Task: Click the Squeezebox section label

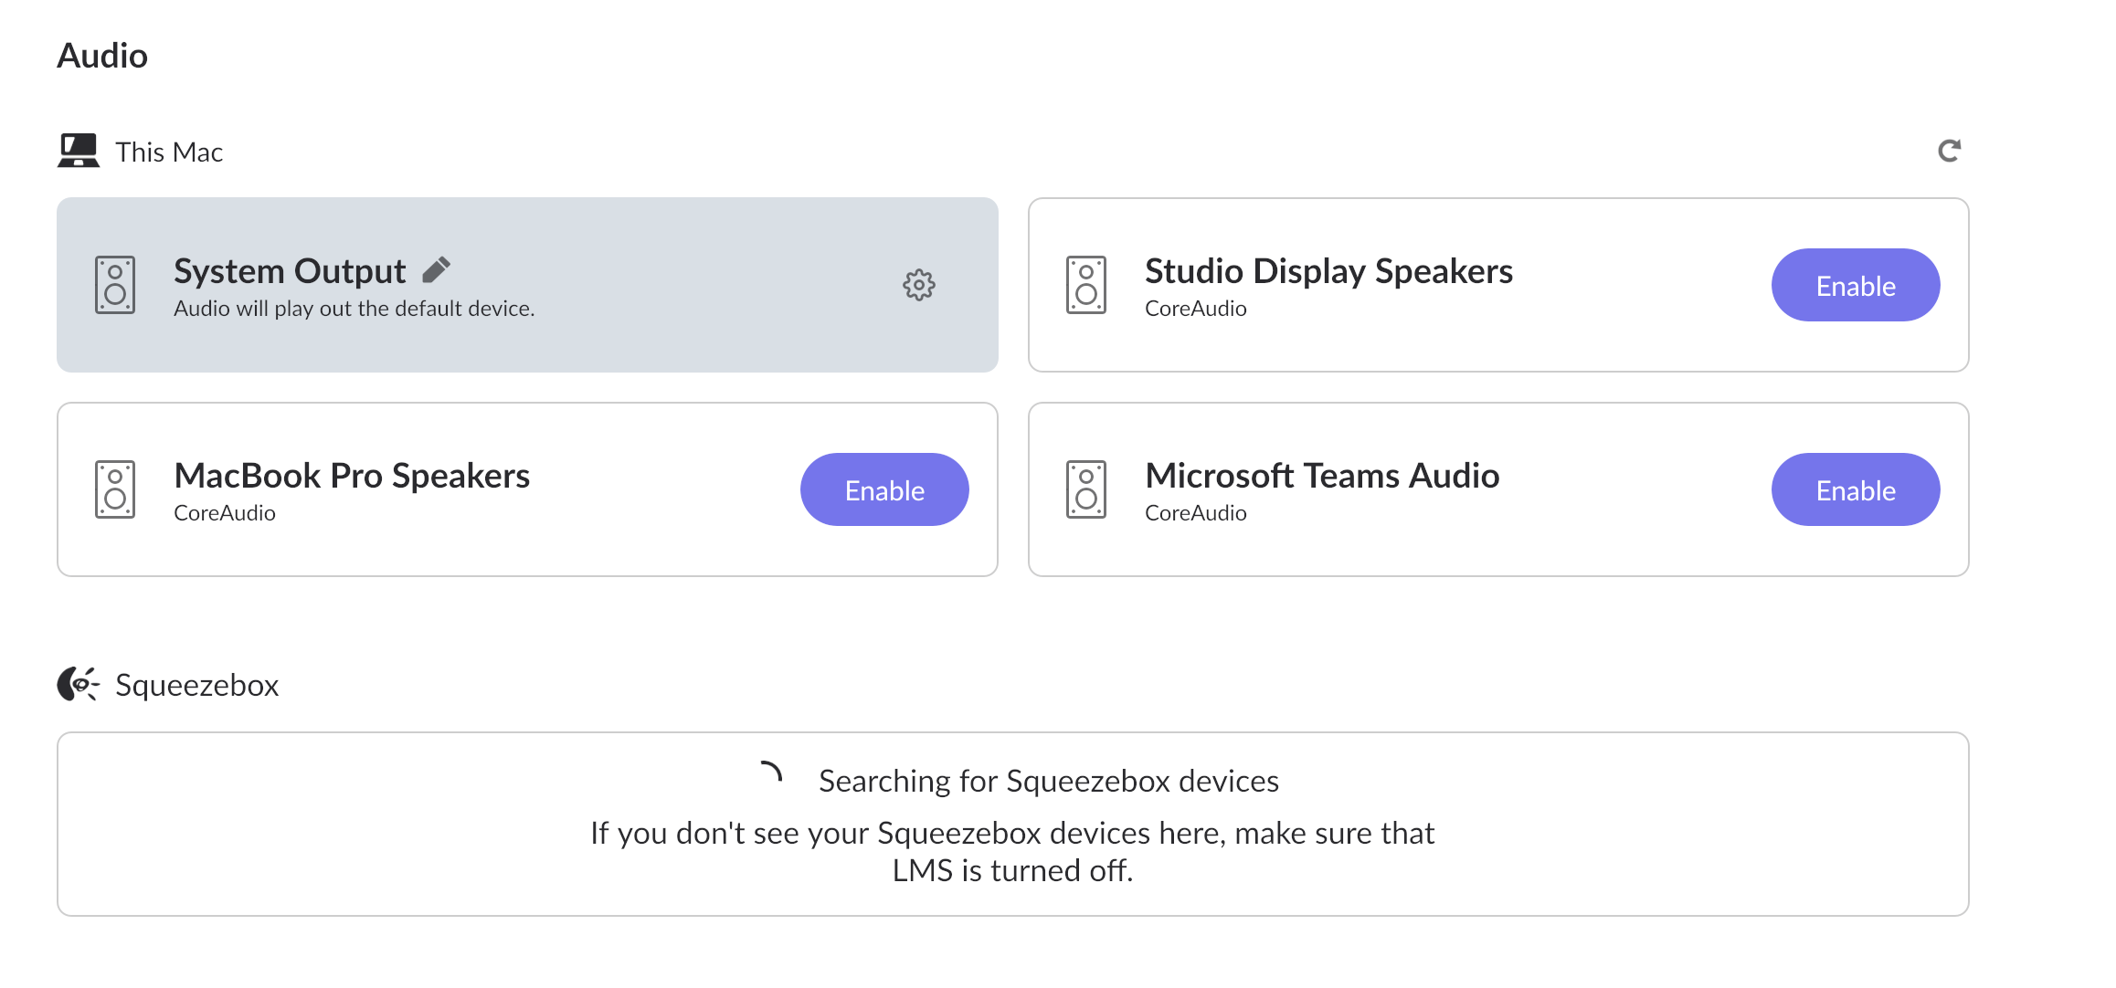Action: point(197,685)
